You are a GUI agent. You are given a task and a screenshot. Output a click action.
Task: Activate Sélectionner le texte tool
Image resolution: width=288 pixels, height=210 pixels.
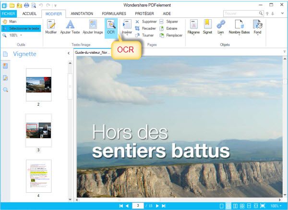[x=21, y=28]
